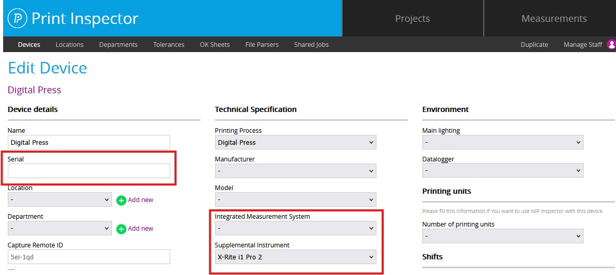Screen dimensions: 616x275
Task: Open the user profile avatar icon
Action: 611,44
